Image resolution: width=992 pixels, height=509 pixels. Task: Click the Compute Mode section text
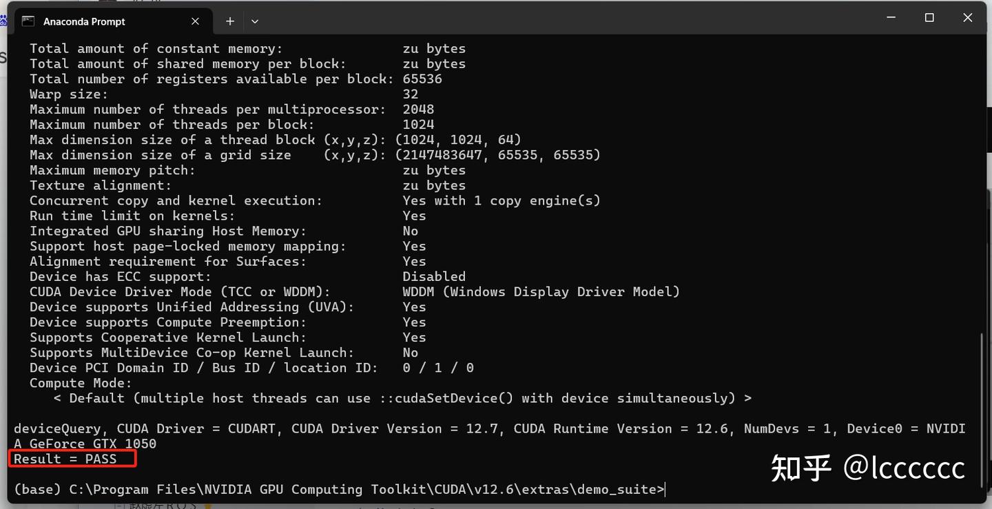pyautogui.click(x=79, y=383)
